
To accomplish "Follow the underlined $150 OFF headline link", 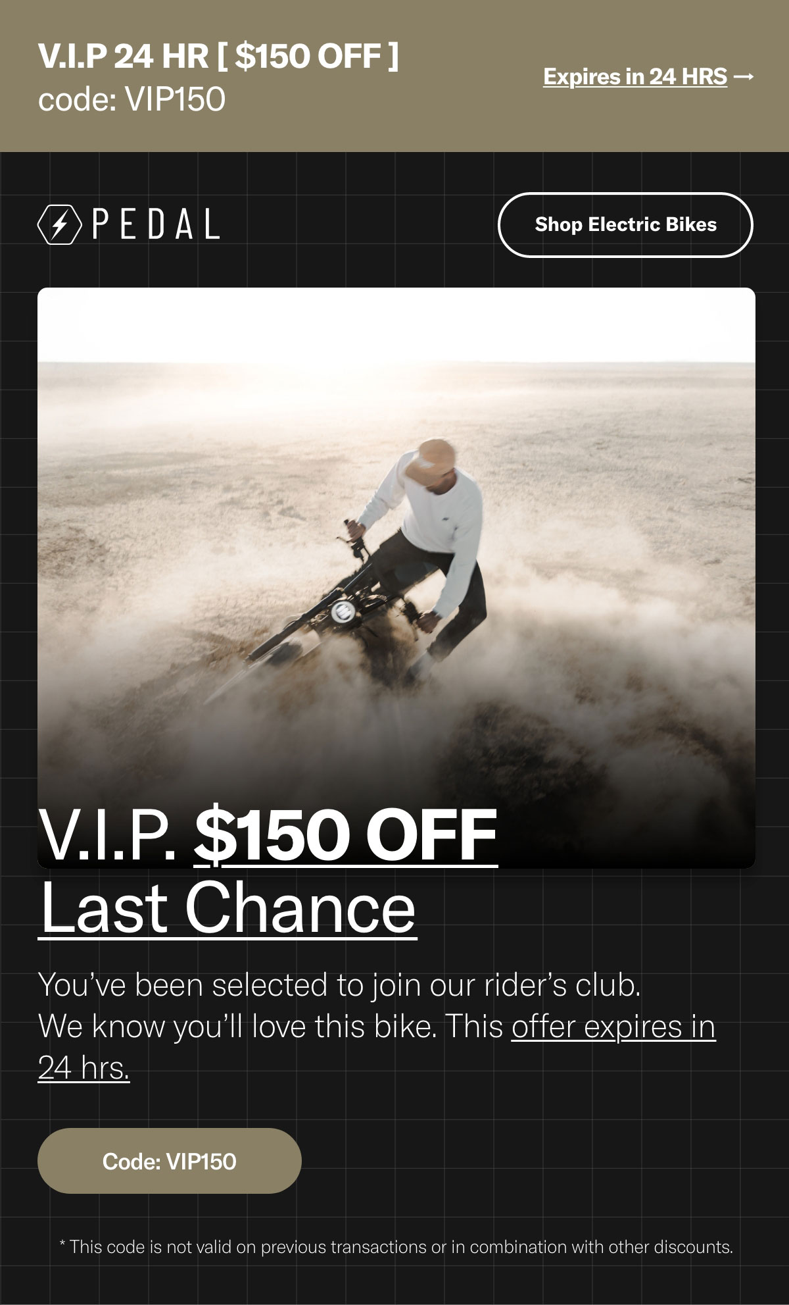I will 346,836.
